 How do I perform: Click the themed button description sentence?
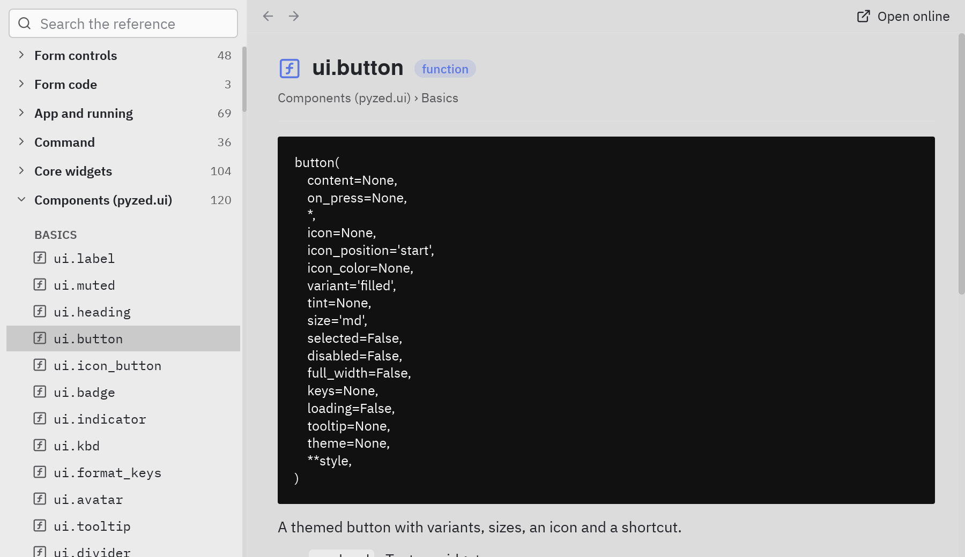coord(479,528)
